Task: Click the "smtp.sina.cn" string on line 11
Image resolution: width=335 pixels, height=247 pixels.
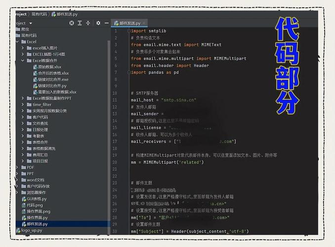Action: pyautogui.click(x=178, y=100)
